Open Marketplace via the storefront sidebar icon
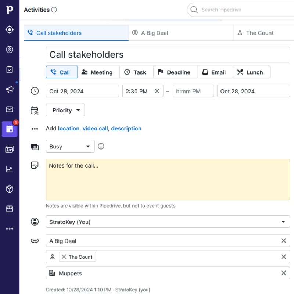This screenshot has height=294, width=294. pyautogui.click(x=10, y=209)
